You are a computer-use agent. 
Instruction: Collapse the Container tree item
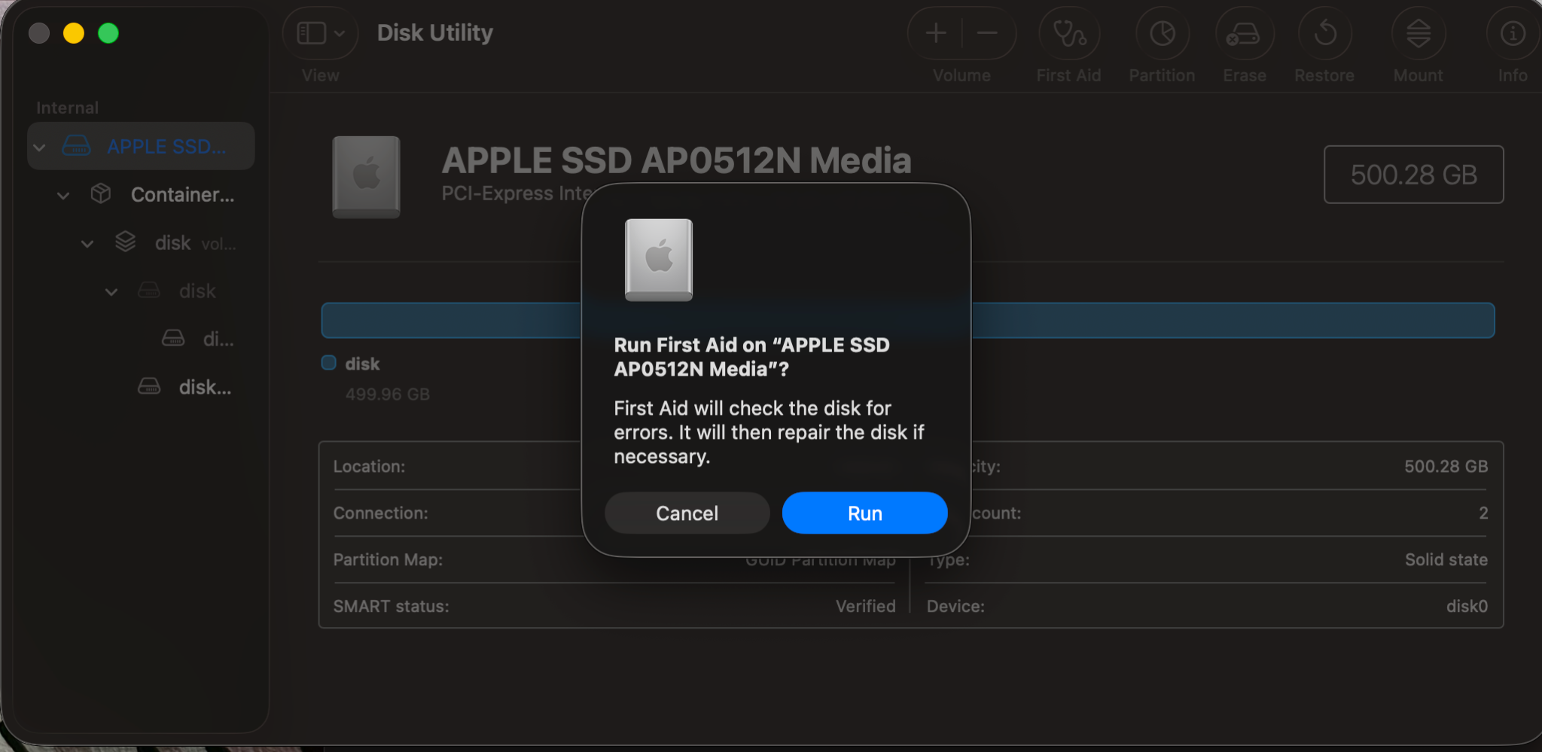63,195
